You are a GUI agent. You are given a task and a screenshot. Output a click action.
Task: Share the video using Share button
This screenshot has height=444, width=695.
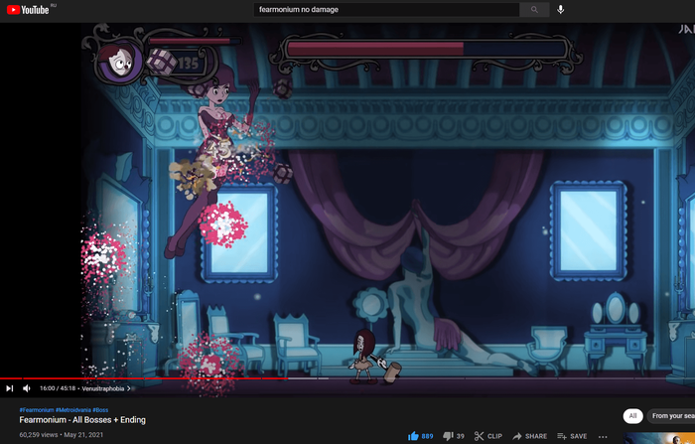point(529,436)
